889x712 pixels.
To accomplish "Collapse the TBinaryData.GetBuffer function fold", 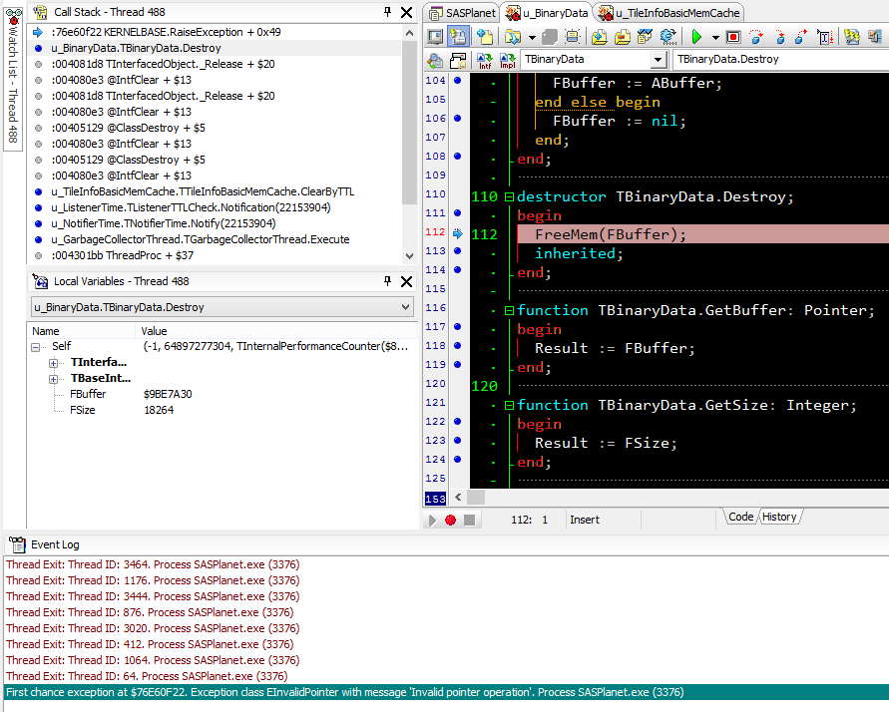I will (509, 311).
